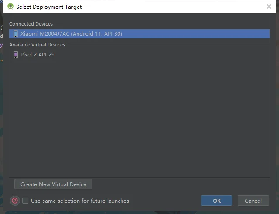Click the Pixel 2 emulator phone icon

point(16,55)
